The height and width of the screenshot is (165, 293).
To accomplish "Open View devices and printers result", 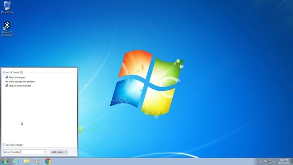I will pos(22,82).
